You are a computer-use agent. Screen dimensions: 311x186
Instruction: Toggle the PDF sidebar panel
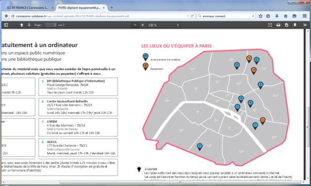pos(6,25)
